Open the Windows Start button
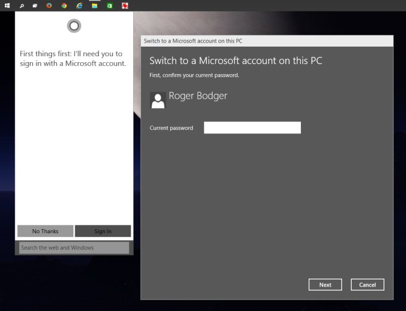This screenshot has height=311, width=406. pyautogui.click(x=7, y=5)
